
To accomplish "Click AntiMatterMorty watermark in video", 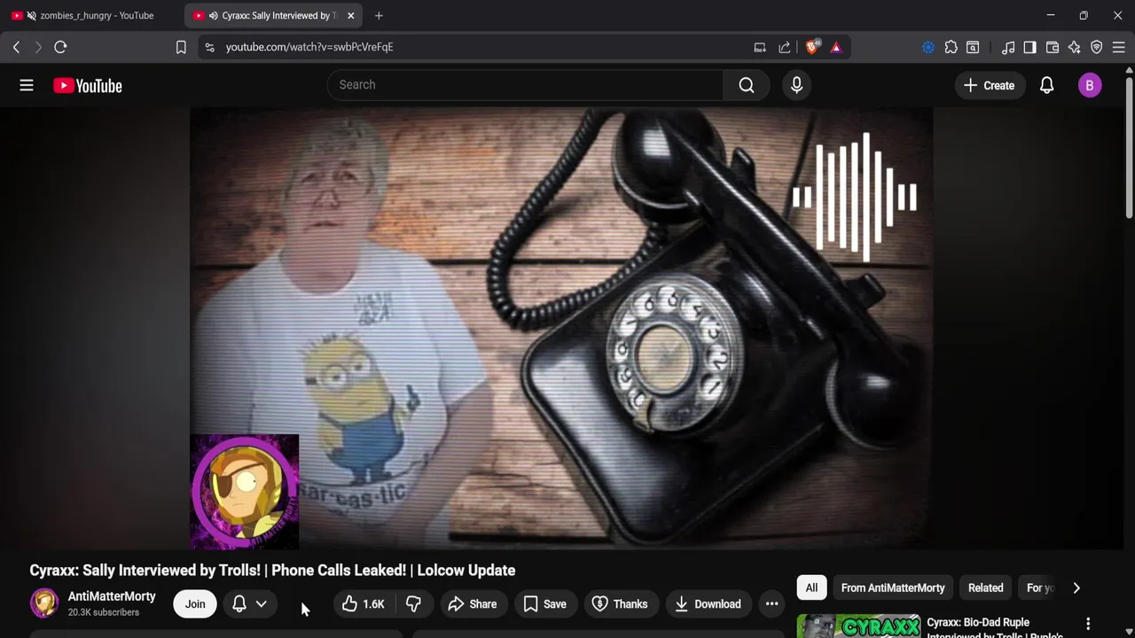I will (x=245, y=491).
